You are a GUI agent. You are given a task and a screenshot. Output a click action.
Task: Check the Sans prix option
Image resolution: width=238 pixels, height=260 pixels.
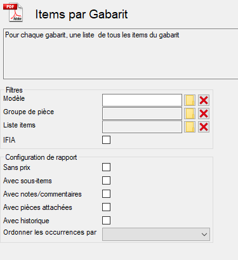tap(106, 167)
